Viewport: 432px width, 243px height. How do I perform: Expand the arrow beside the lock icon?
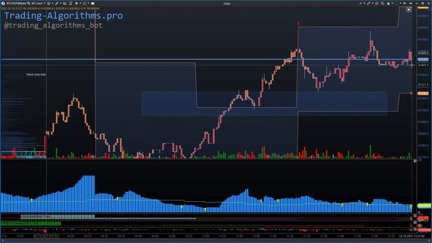392,3
